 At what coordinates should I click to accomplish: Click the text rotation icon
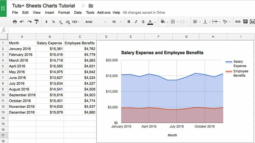(225, 22)
